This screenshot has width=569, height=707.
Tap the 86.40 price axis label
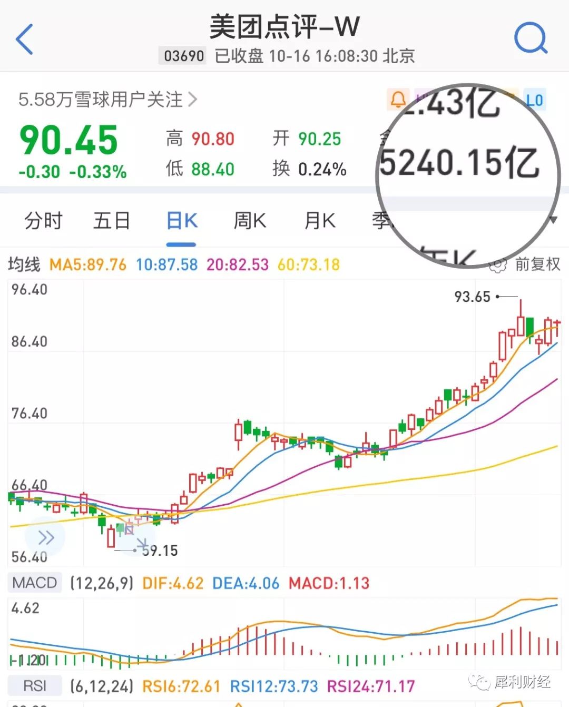point(30,342)
